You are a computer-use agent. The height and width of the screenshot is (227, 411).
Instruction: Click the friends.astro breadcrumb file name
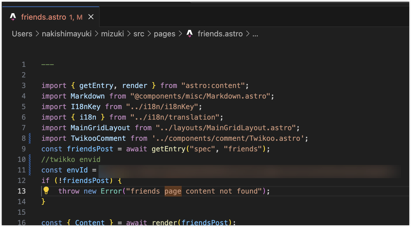[x=220, y=34]
